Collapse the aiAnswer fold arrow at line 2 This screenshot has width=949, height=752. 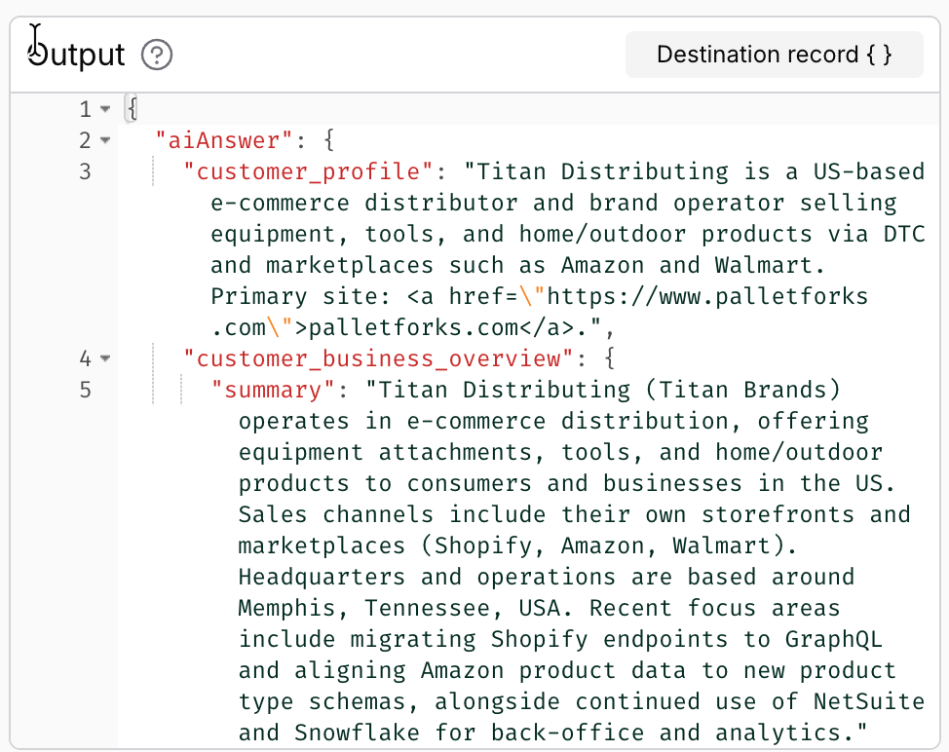(105, 140)
